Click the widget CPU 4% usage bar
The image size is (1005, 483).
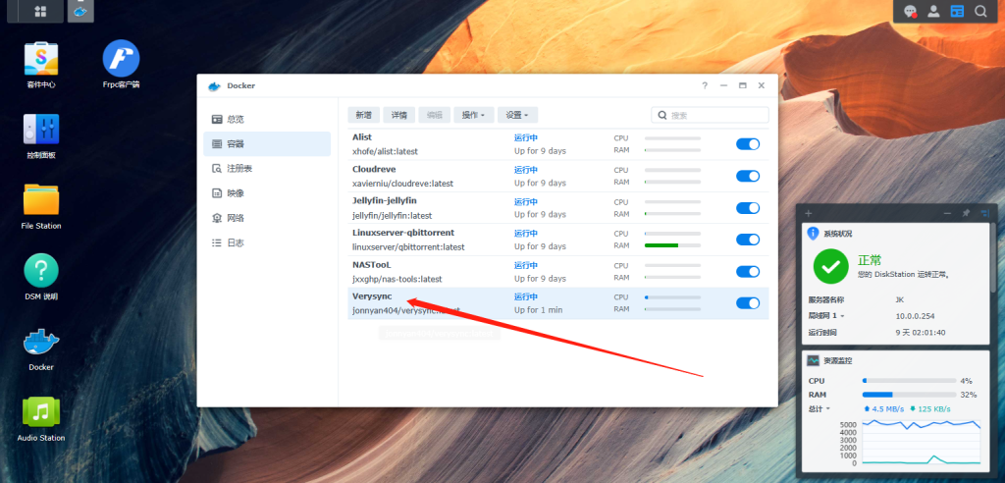point(910,380)
